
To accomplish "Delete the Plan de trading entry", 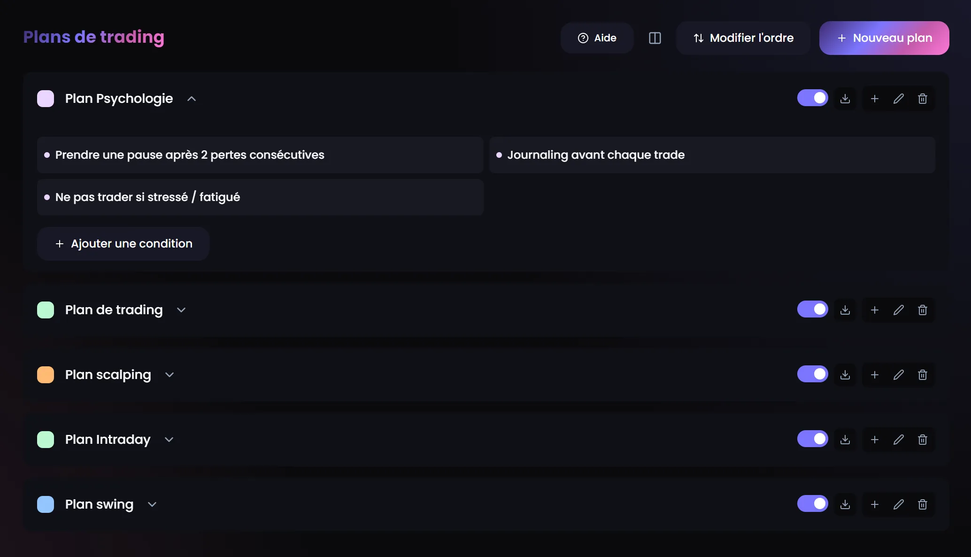I will (922, 310).
